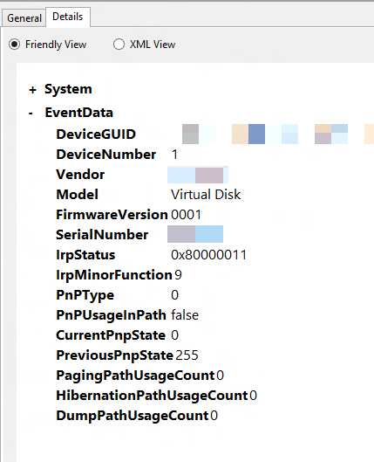Click the Vendor label
Image resolution: width=374 pixels, height=462 pixels.
coord(80,175)
